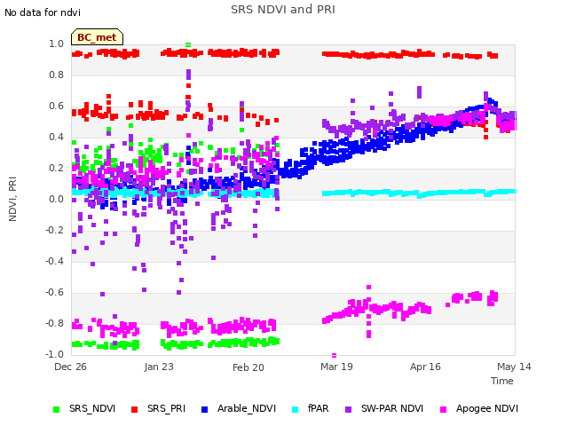Click the No data for ndvi message

(43, 12)
